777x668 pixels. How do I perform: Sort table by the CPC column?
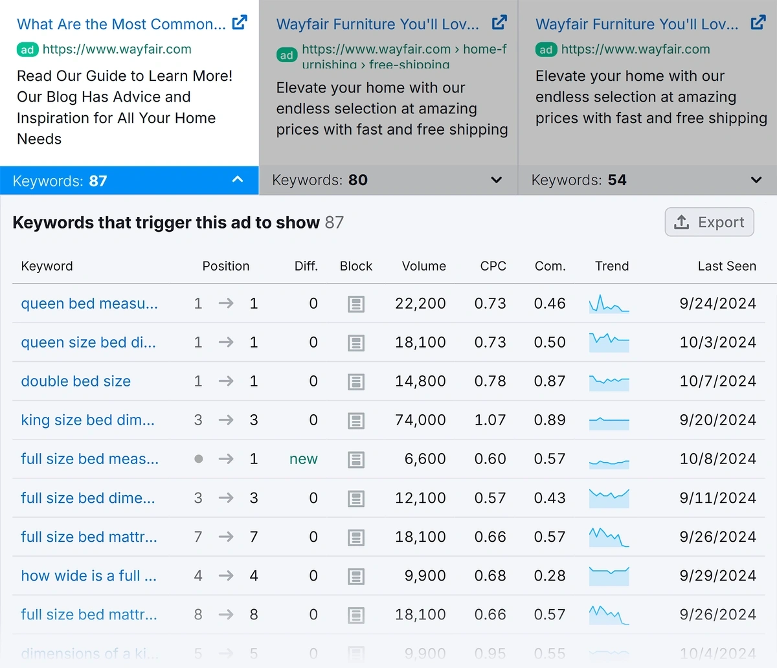[x=493, y=266]
